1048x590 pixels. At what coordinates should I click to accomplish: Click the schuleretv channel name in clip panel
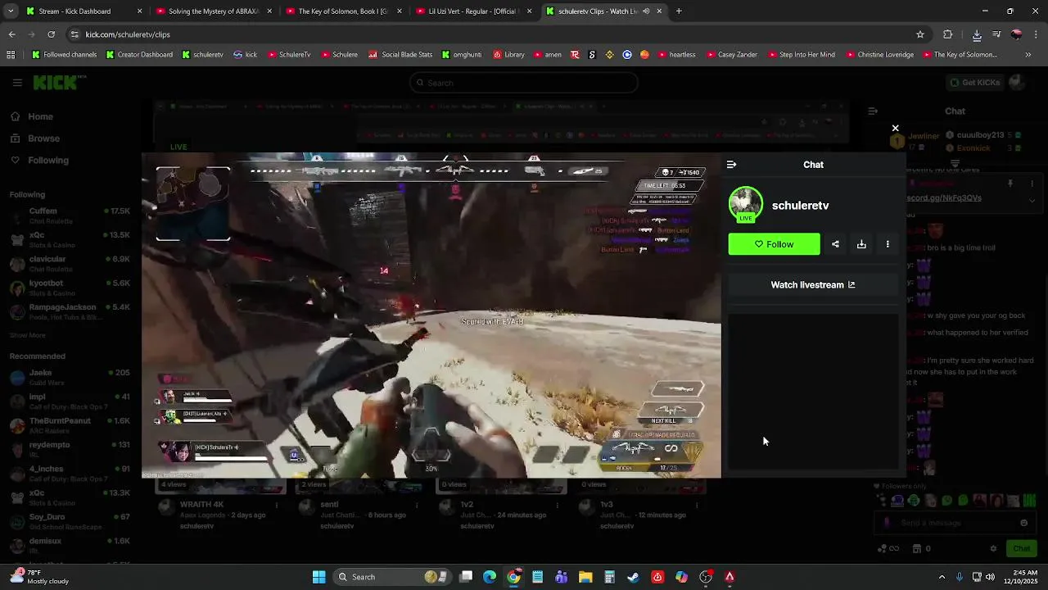[x=800, y=206]
